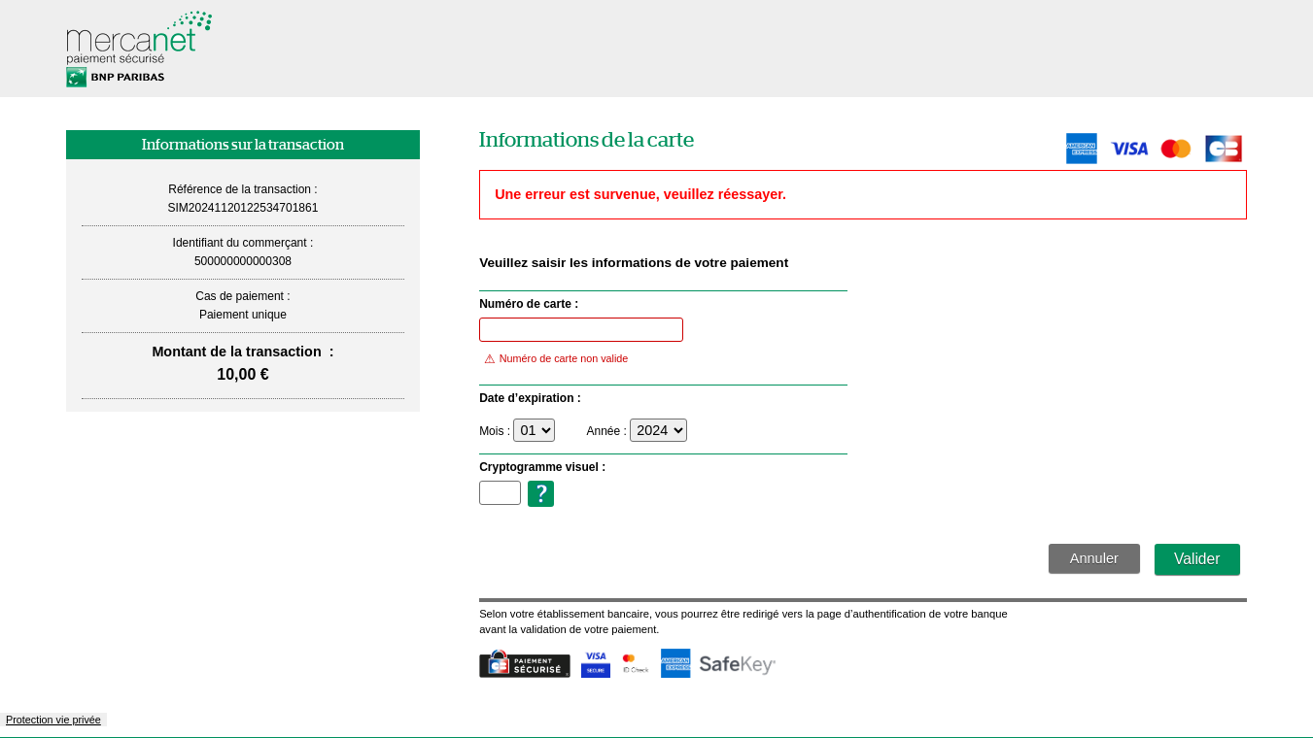The width and height of the screenshot is (1313, 738).
Task: Click the Mercanet paiement sécurisé logo
Action: pyautogui.click(x=138, y=39)
